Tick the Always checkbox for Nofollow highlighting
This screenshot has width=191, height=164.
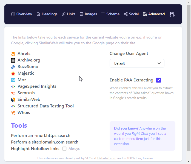[64, 149]
